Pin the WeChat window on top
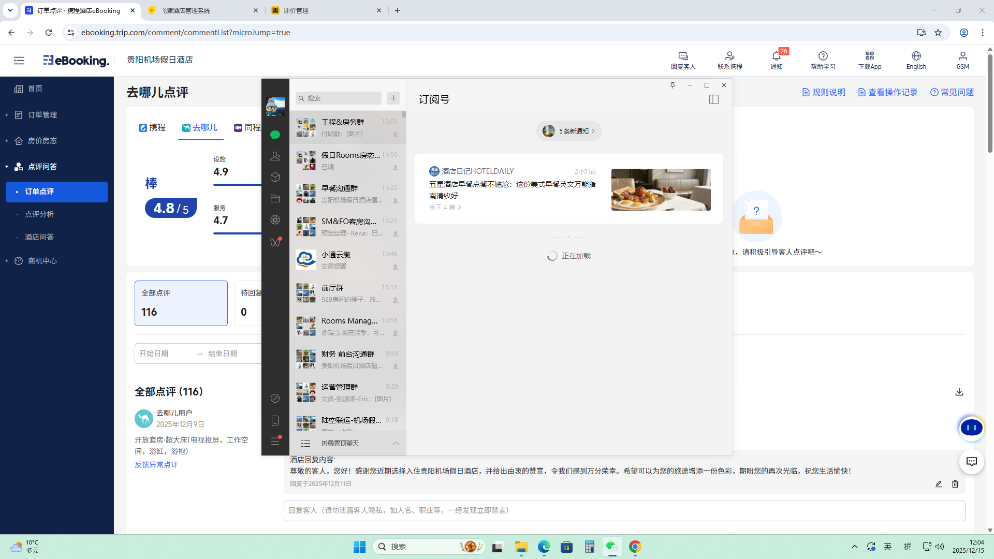 (673, 85)
